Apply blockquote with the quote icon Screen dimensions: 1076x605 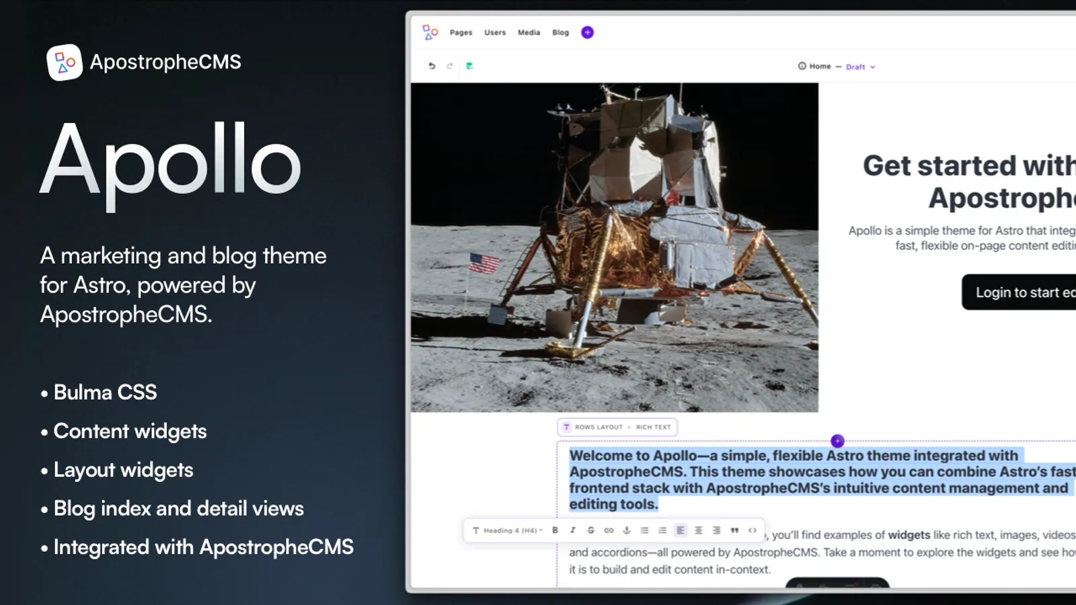click(x=734, y=530)
